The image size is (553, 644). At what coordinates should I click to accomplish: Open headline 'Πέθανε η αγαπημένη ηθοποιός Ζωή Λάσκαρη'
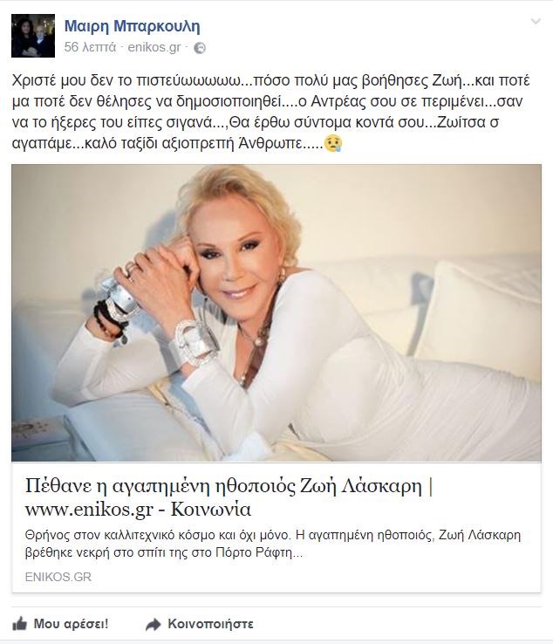[x=223, y=486]
